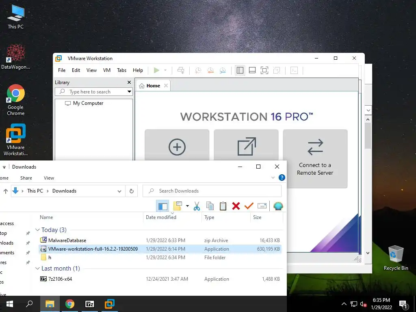Click the Take Snapshot toolbar icon
The width and height of the screenshot is (416, 312).
[198, 70]
